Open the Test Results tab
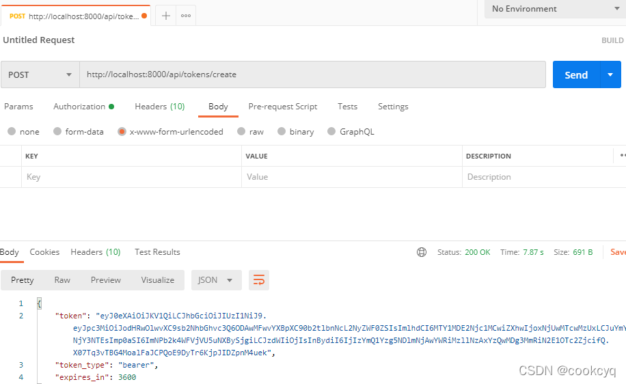This screenshot has height=384, width=626. pyautogui.click(x=157, y=252)
